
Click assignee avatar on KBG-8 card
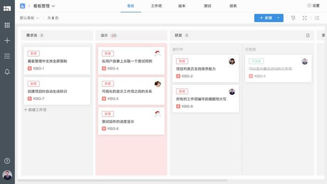pyautogui.click(x=232, y=92)
